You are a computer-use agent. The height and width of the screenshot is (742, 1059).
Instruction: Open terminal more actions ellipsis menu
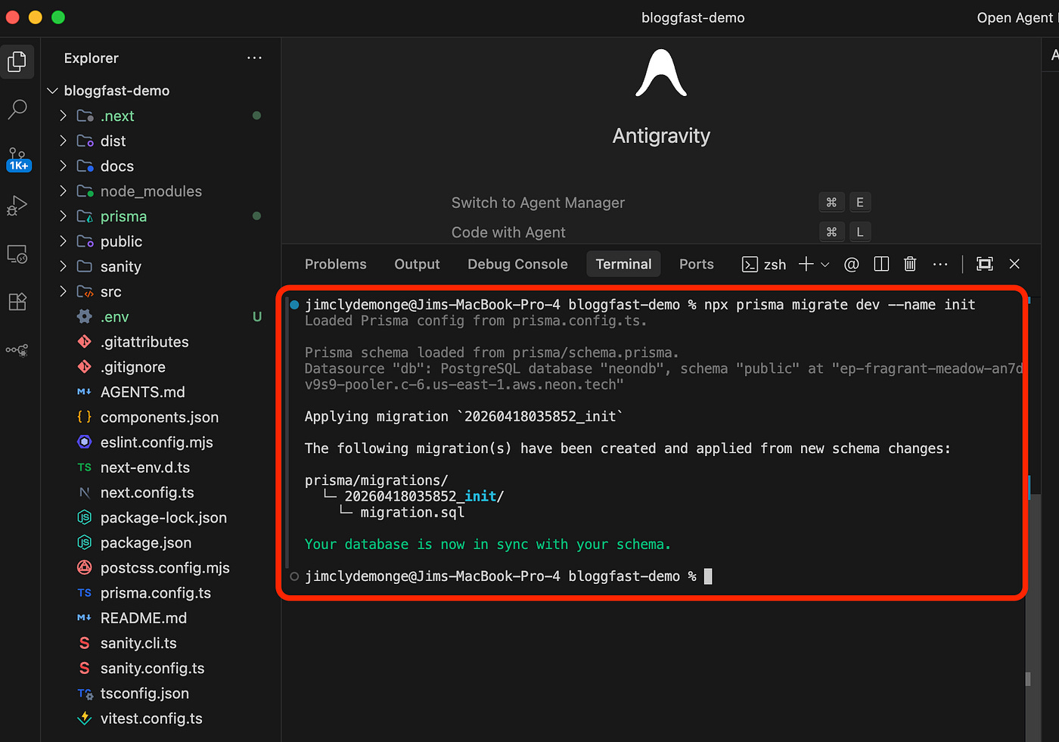(940, 264)
